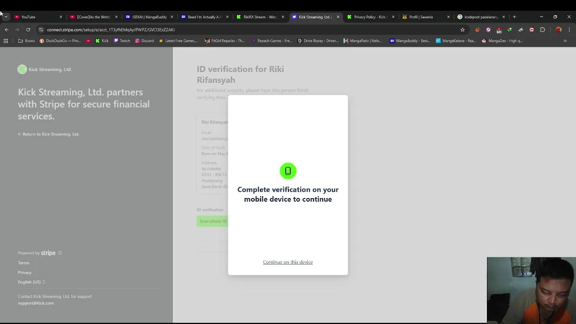Open a new browser tab

coord(514,17)
